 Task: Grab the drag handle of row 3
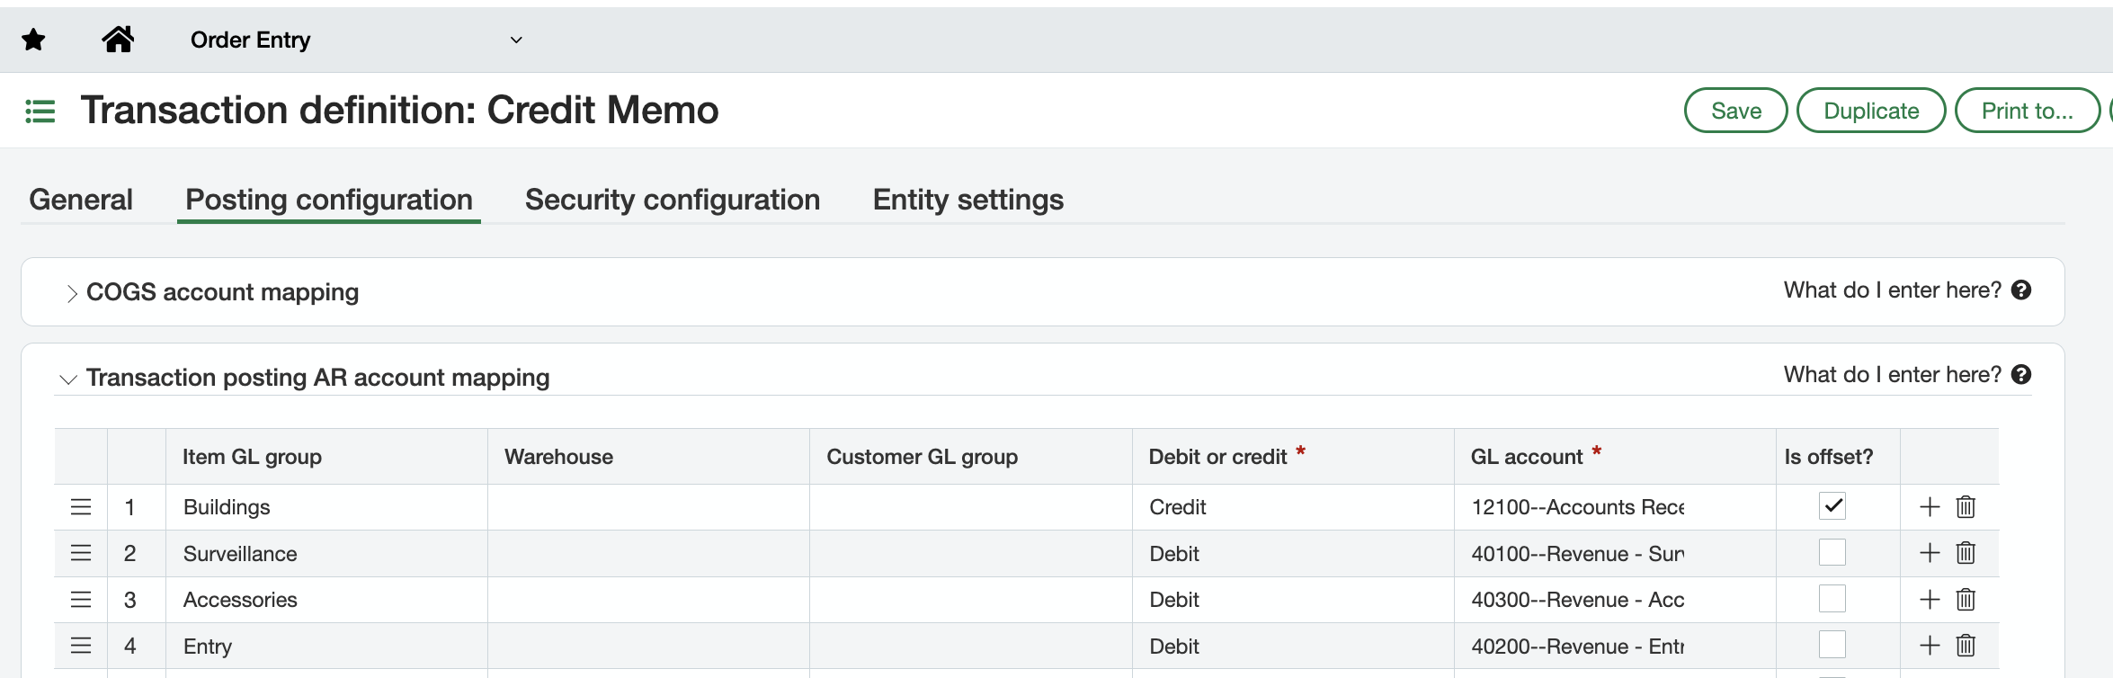pos(81,600)
